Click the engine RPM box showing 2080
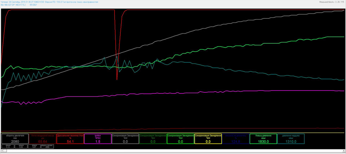Viewport: 346px width, 154px height. tap(15, 139)
